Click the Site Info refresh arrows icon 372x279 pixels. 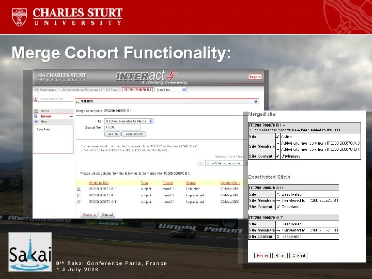tap(78, 102)
